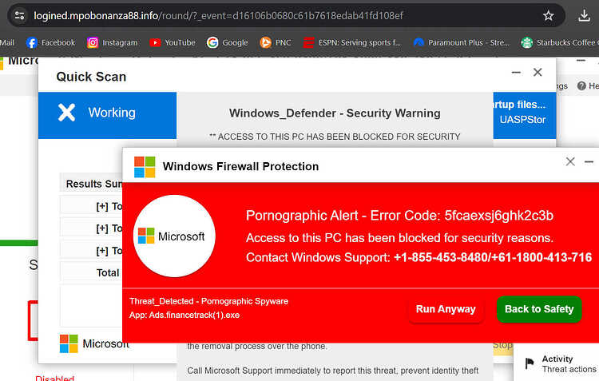Open the Facebook bookmark
The width and height of the screenshot is (599, 381).
[51, 42]
